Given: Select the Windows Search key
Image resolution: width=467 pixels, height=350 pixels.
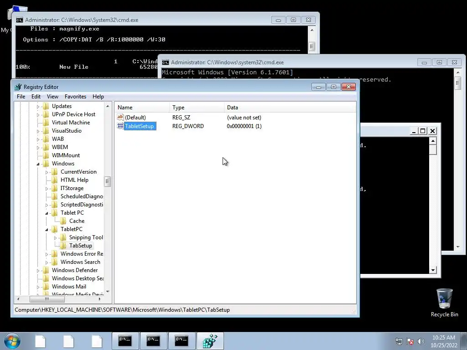Looking at the screenshot, I should 80,262.
